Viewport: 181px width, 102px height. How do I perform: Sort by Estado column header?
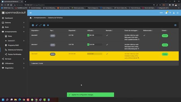164,31
